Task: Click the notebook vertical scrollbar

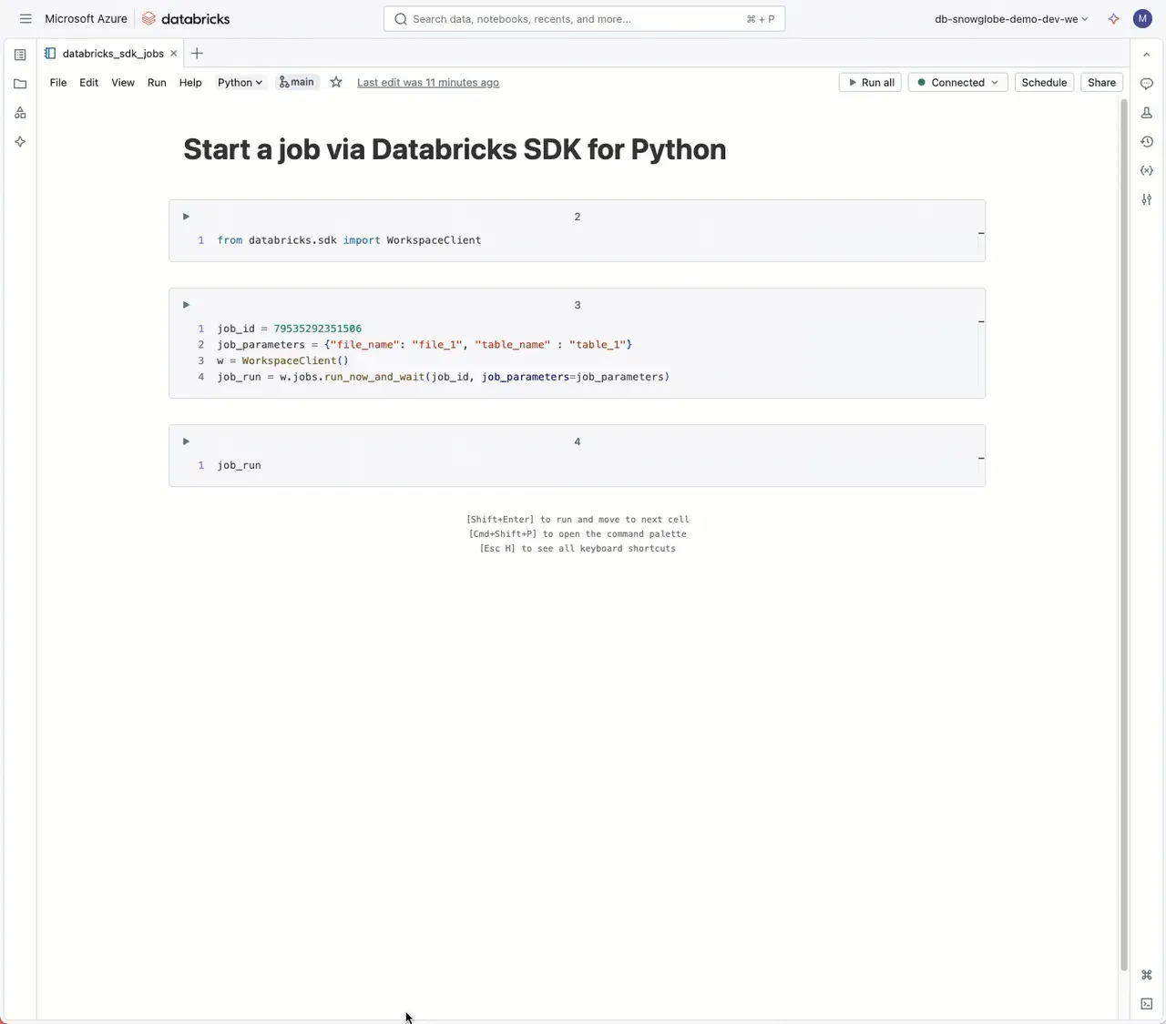Action: click(x=1123, y=535)
